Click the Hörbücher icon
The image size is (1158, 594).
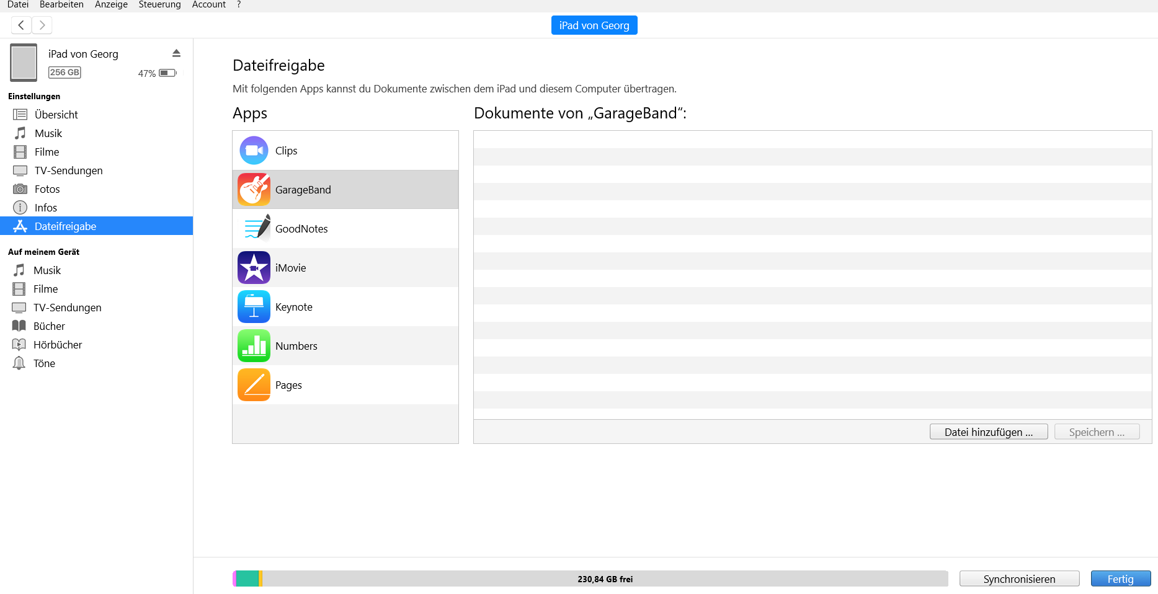tap(19, 345)
